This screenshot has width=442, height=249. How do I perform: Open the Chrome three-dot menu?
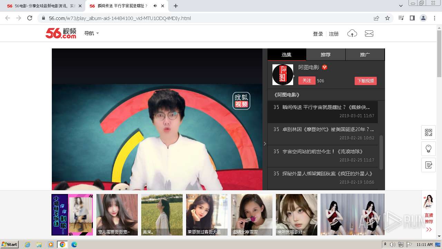[x=434, y=18]
